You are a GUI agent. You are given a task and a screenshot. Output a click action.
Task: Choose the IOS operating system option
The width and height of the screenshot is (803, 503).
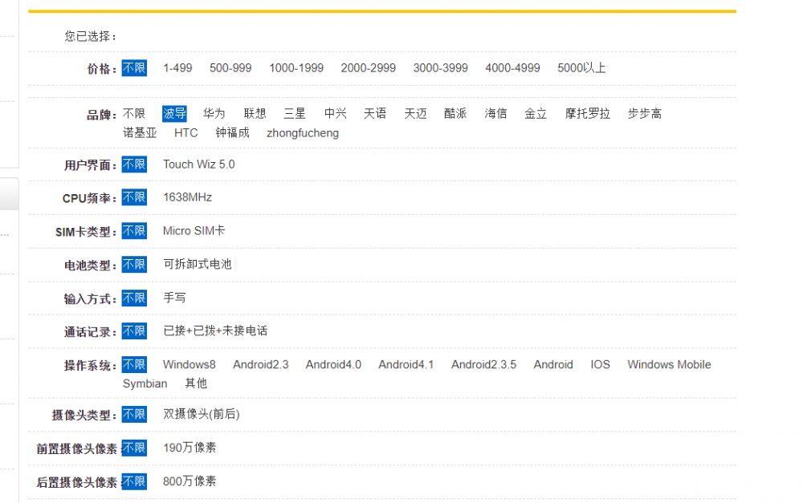point(600,364)
